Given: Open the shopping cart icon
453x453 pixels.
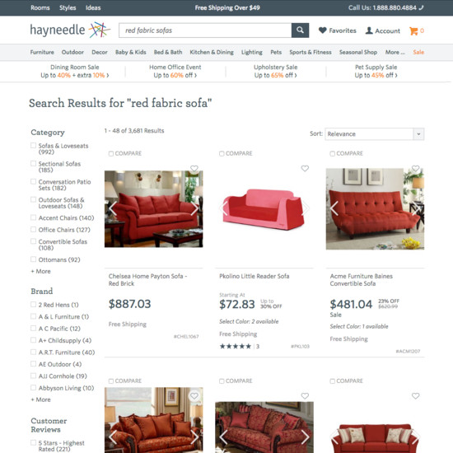Looking at the screenshot, I should (x=413, y=30).
